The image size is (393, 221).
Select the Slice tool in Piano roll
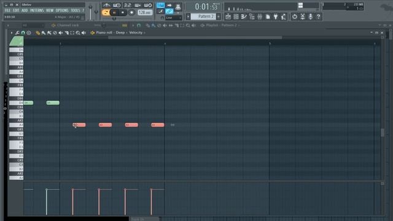coord(66,33)
